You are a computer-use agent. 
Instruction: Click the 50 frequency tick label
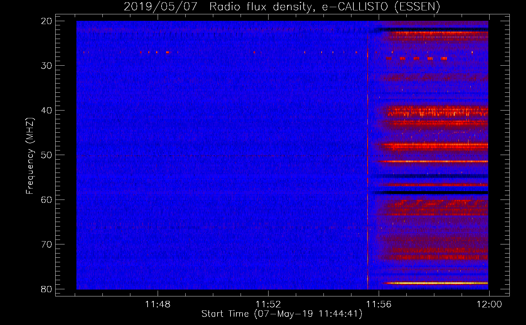[x=47, y=155]
